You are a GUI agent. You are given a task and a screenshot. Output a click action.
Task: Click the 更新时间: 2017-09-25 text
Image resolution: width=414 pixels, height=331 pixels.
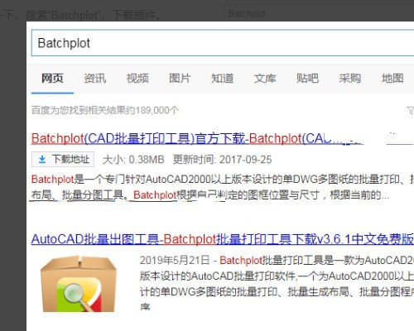coord(222,160)
